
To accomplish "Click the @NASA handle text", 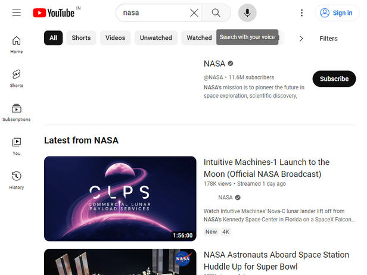I will [213, 77].
